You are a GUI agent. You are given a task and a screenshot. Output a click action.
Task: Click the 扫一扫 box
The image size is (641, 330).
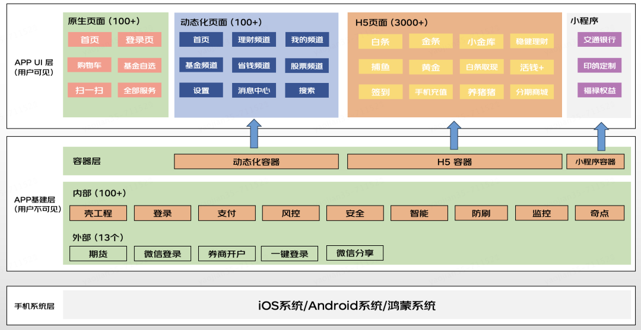[x=90, y=90]
